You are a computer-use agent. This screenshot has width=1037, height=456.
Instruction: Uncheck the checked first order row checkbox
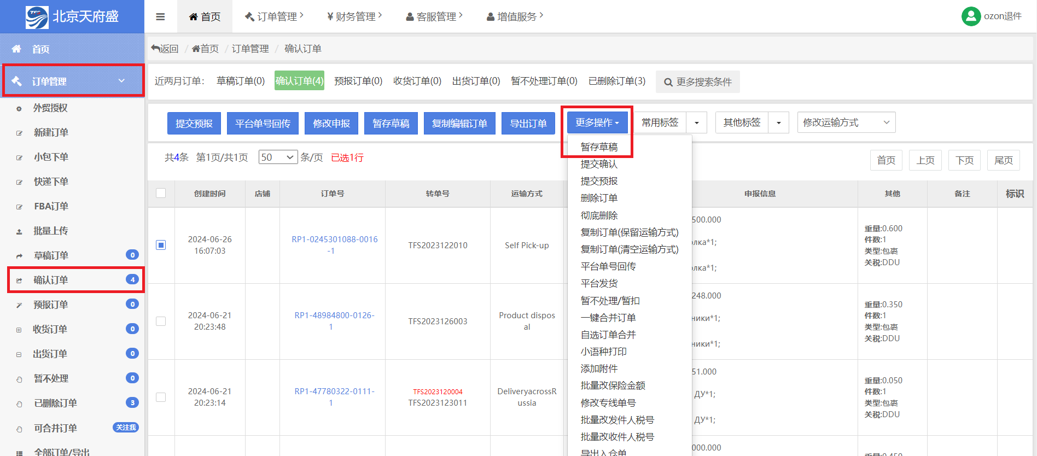(161, 245)
